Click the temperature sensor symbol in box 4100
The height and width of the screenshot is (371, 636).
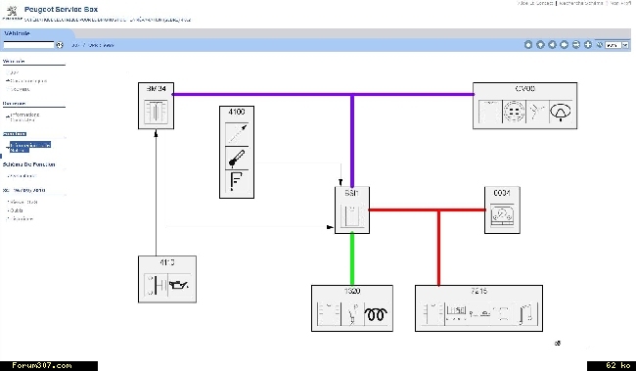click(x=237, y=158)
